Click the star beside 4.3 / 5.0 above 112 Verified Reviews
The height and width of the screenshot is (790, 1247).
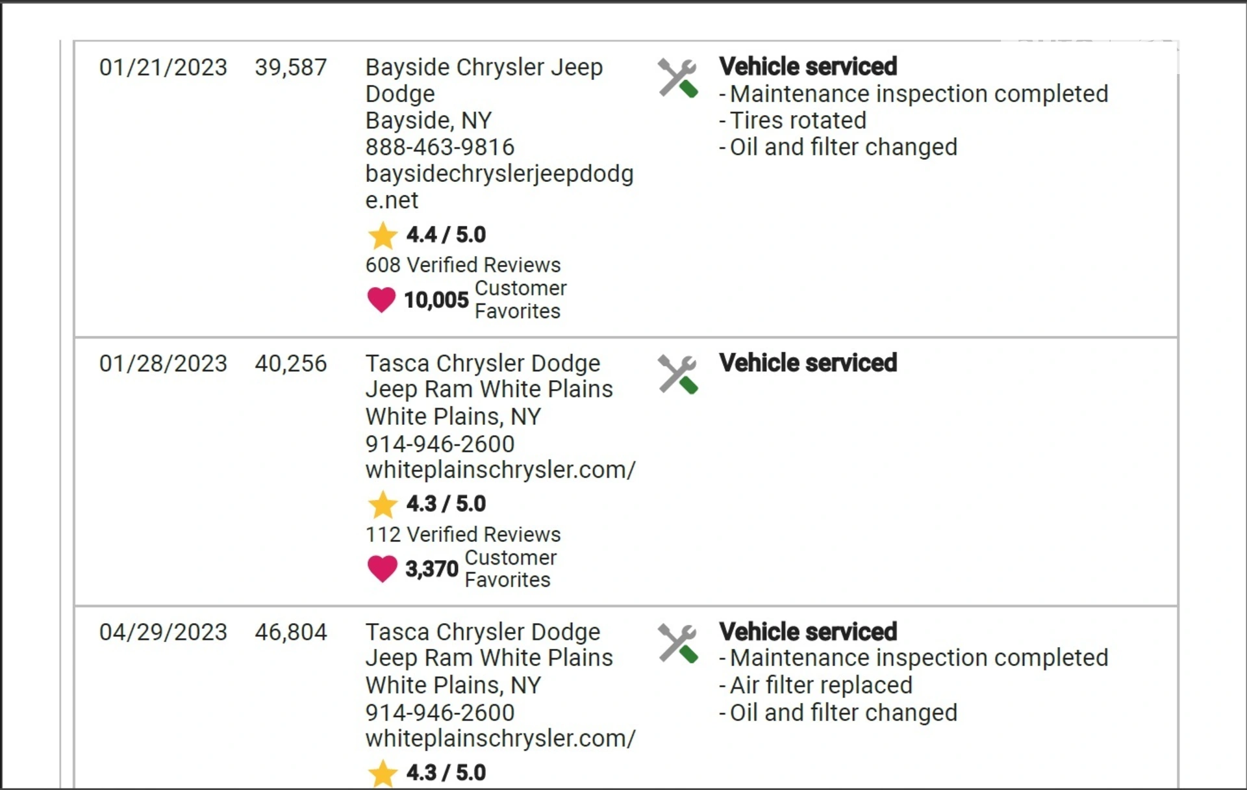[x=383, y=504]
